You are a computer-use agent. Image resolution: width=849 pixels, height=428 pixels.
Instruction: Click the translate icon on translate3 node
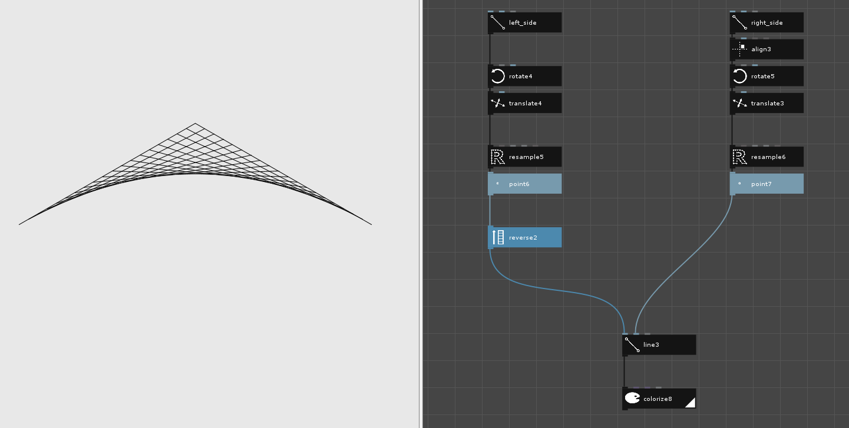tap(739, 103)
